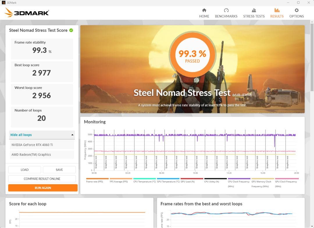Toggle the CPU Clock Frequency legend series
The height and width of the screenshot is (228, 314).
click(239, 182)
